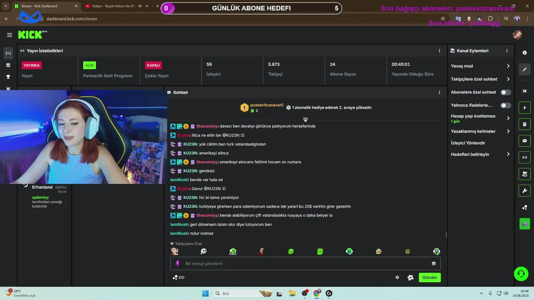Open File Explorer from taskbar
The width and height of the screenshot is (534, 300).
(x=292, y=293)
